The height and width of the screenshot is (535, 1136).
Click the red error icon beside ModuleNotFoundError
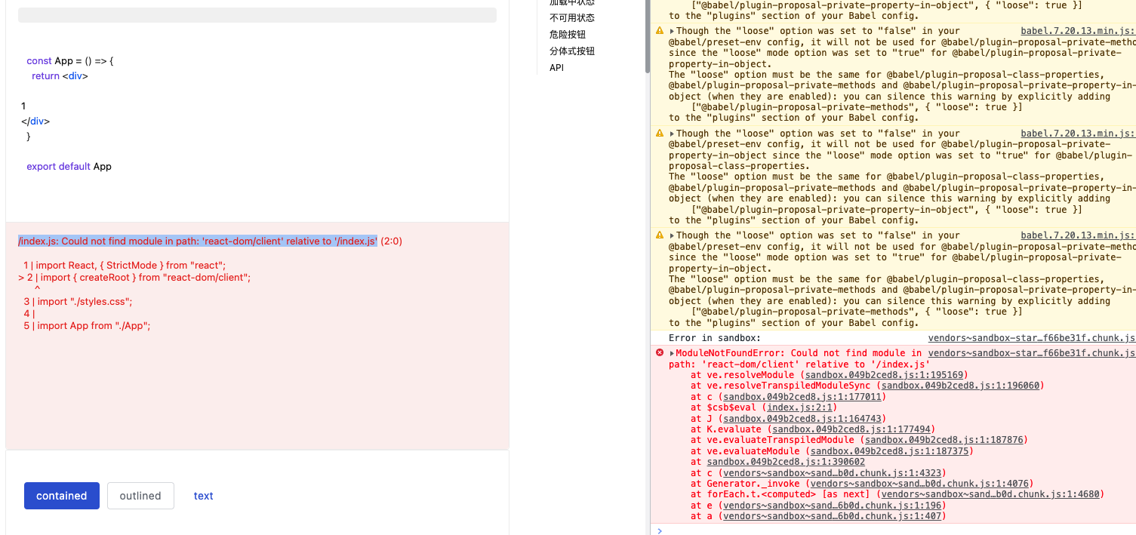point(659,352)
